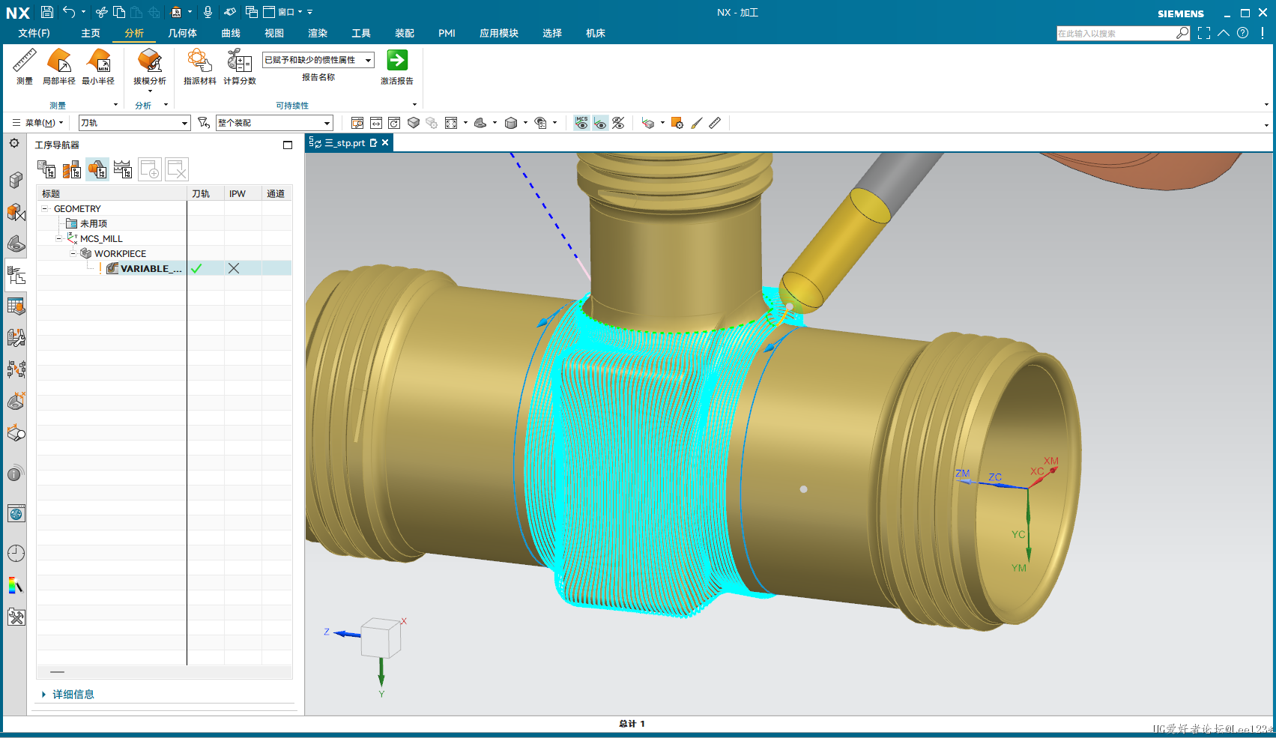Open the resource bar settings gear

click(x=14, y=143)
